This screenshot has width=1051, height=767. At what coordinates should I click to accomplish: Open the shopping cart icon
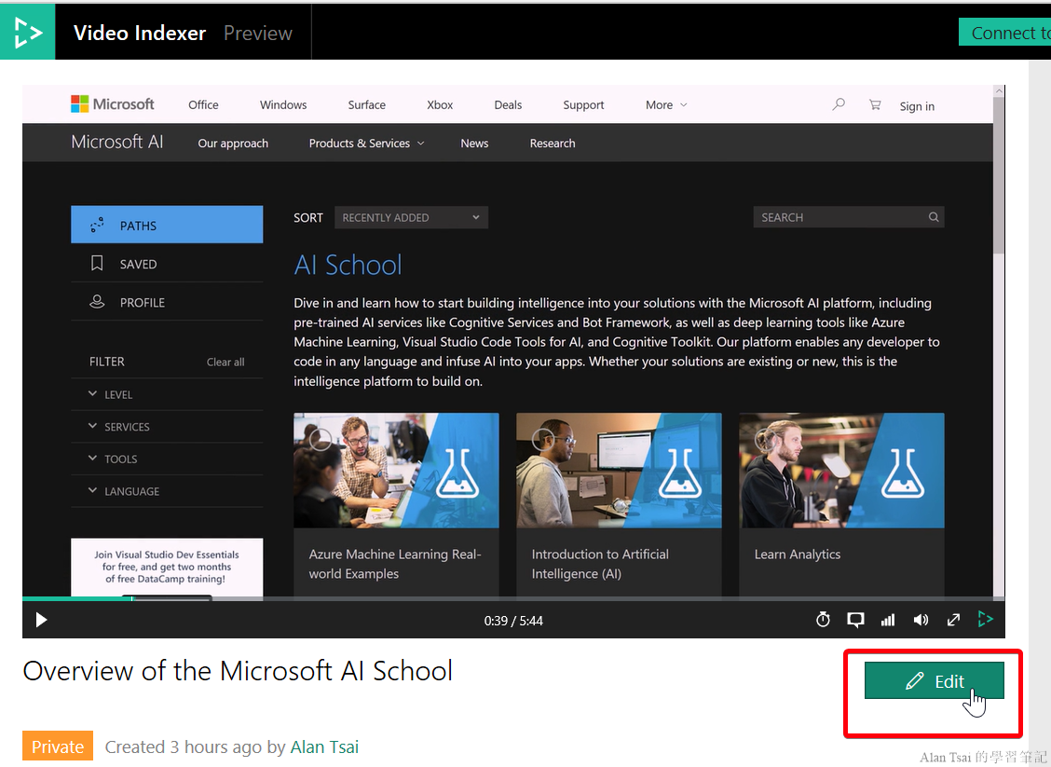[x=875, y=104]
